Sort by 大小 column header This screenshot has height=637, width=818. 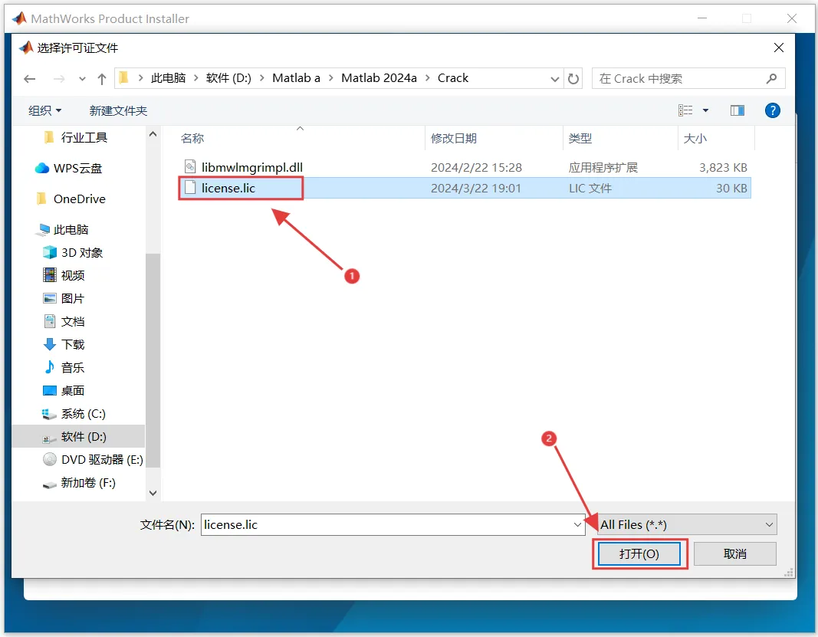point(695,138)
